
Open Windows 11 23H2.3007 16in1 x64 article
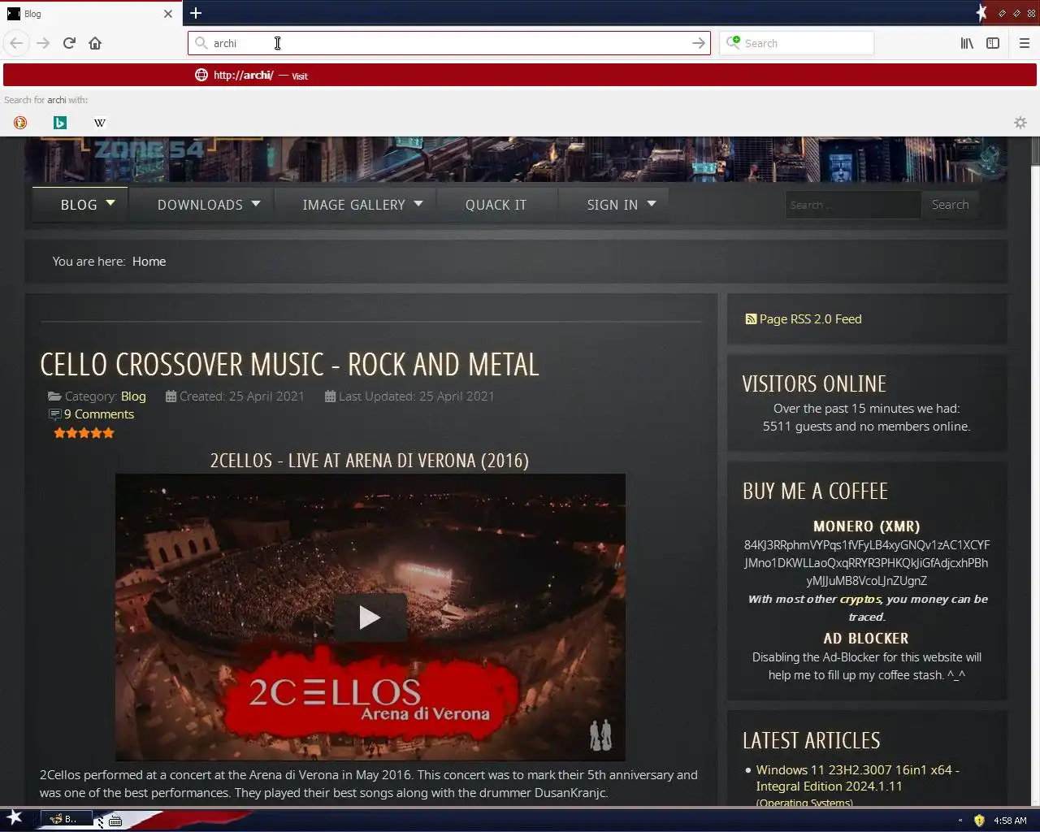pos(857,778)
